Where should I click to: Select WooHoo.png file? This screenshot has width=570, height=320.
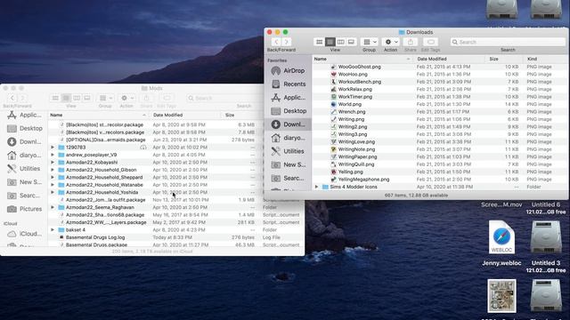(x=353, y=75)
